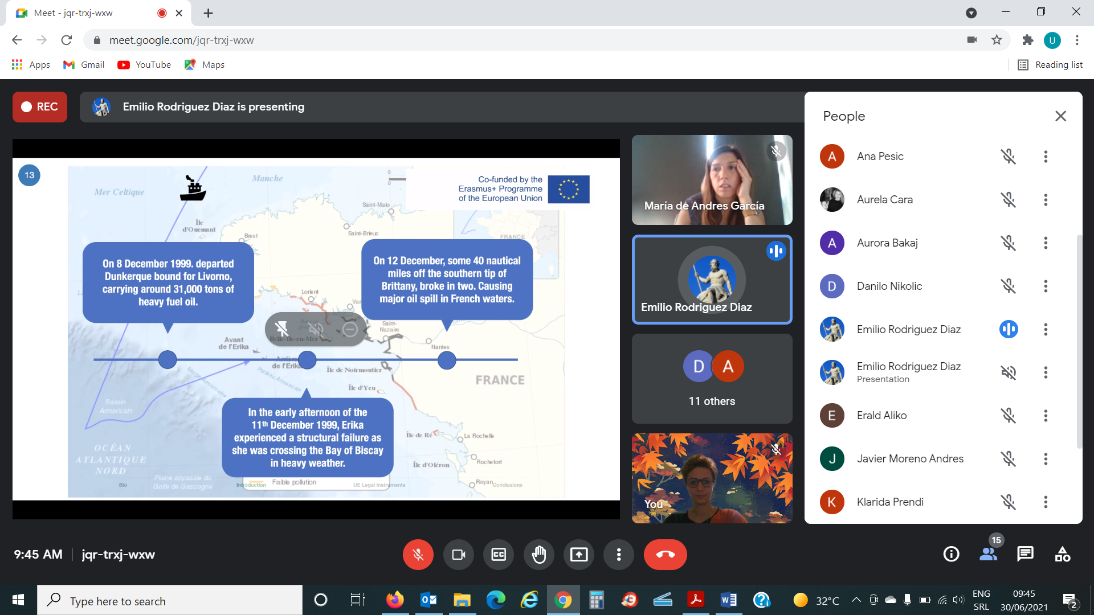
Task: Open the YouTube bookmark
Action: (x=144, y=65)
